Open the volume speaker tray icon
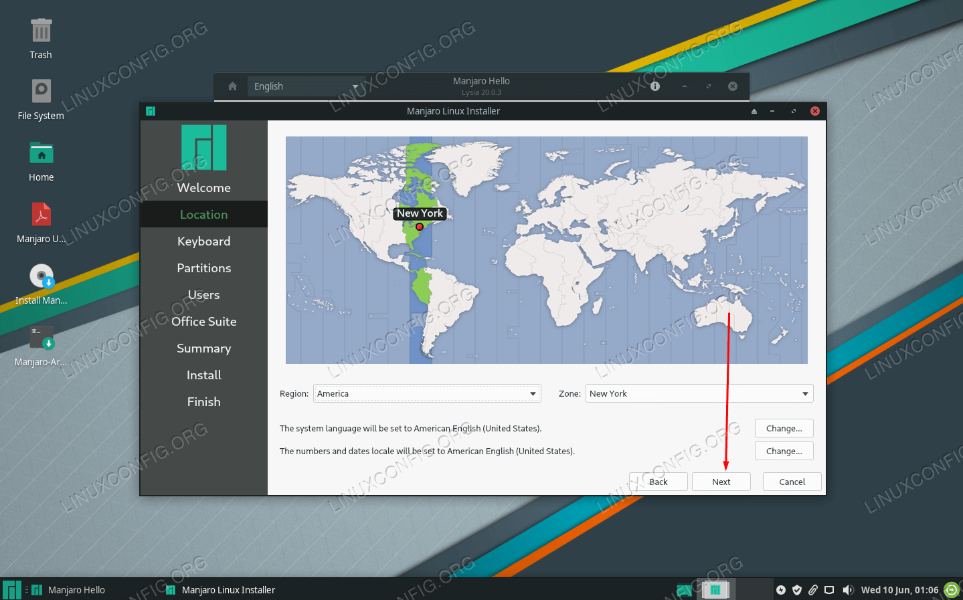963x600 pixels. (848, 590)
